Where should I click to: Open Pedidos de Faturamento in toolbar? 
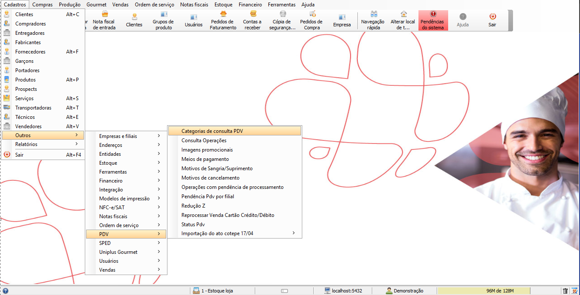click(x=223, y=20)
